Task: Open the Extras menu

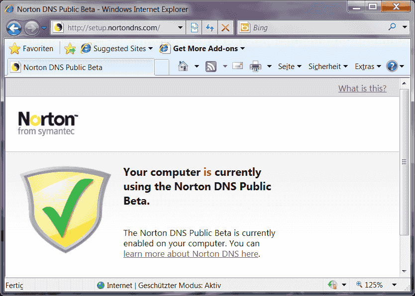Action: (x=368, y=66)
